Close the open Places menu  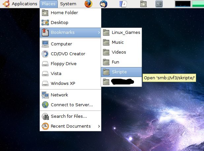point(49,4)
